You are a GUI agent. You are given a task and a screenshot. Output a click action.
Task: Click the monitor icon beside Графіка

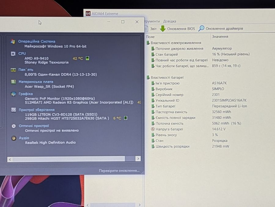pos(13,94)
